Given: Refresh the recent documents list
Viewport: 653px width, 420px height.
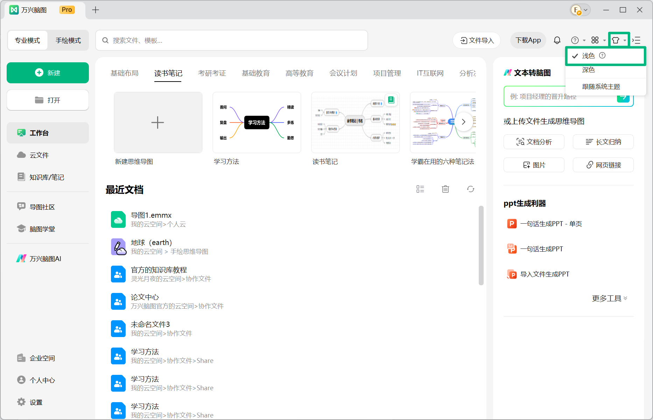Looking at the screenshot, I should point(471,189).
